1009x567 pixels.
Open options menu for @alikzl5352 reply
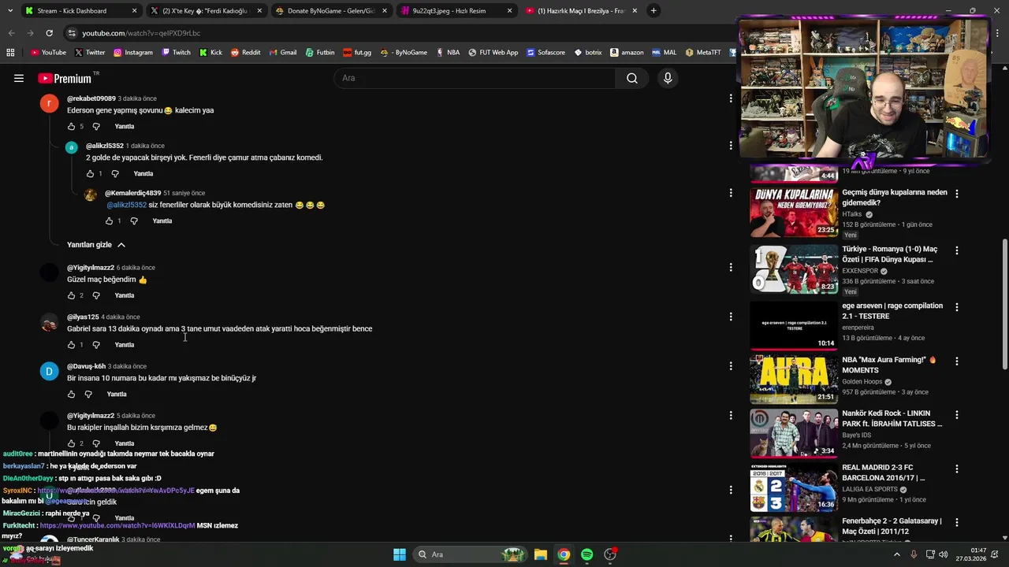point(731,146)
